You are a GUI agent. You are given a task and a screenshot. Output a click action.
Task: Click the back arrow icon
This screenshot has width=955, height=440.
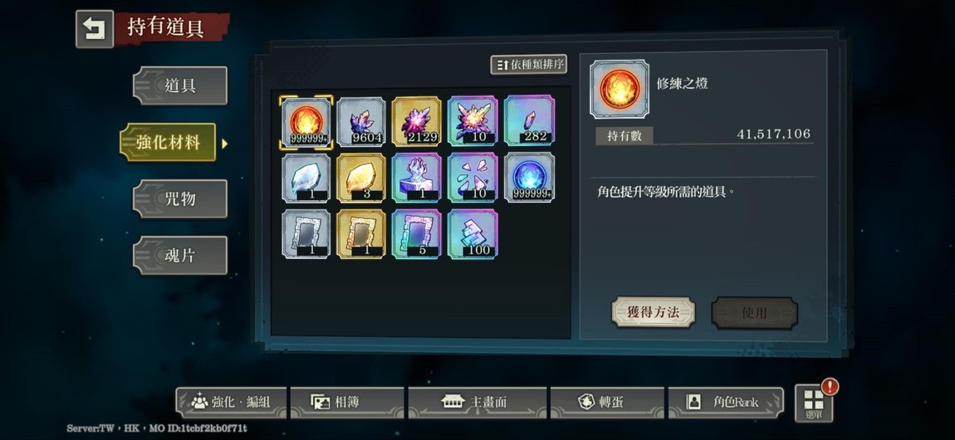click(95, 28)
